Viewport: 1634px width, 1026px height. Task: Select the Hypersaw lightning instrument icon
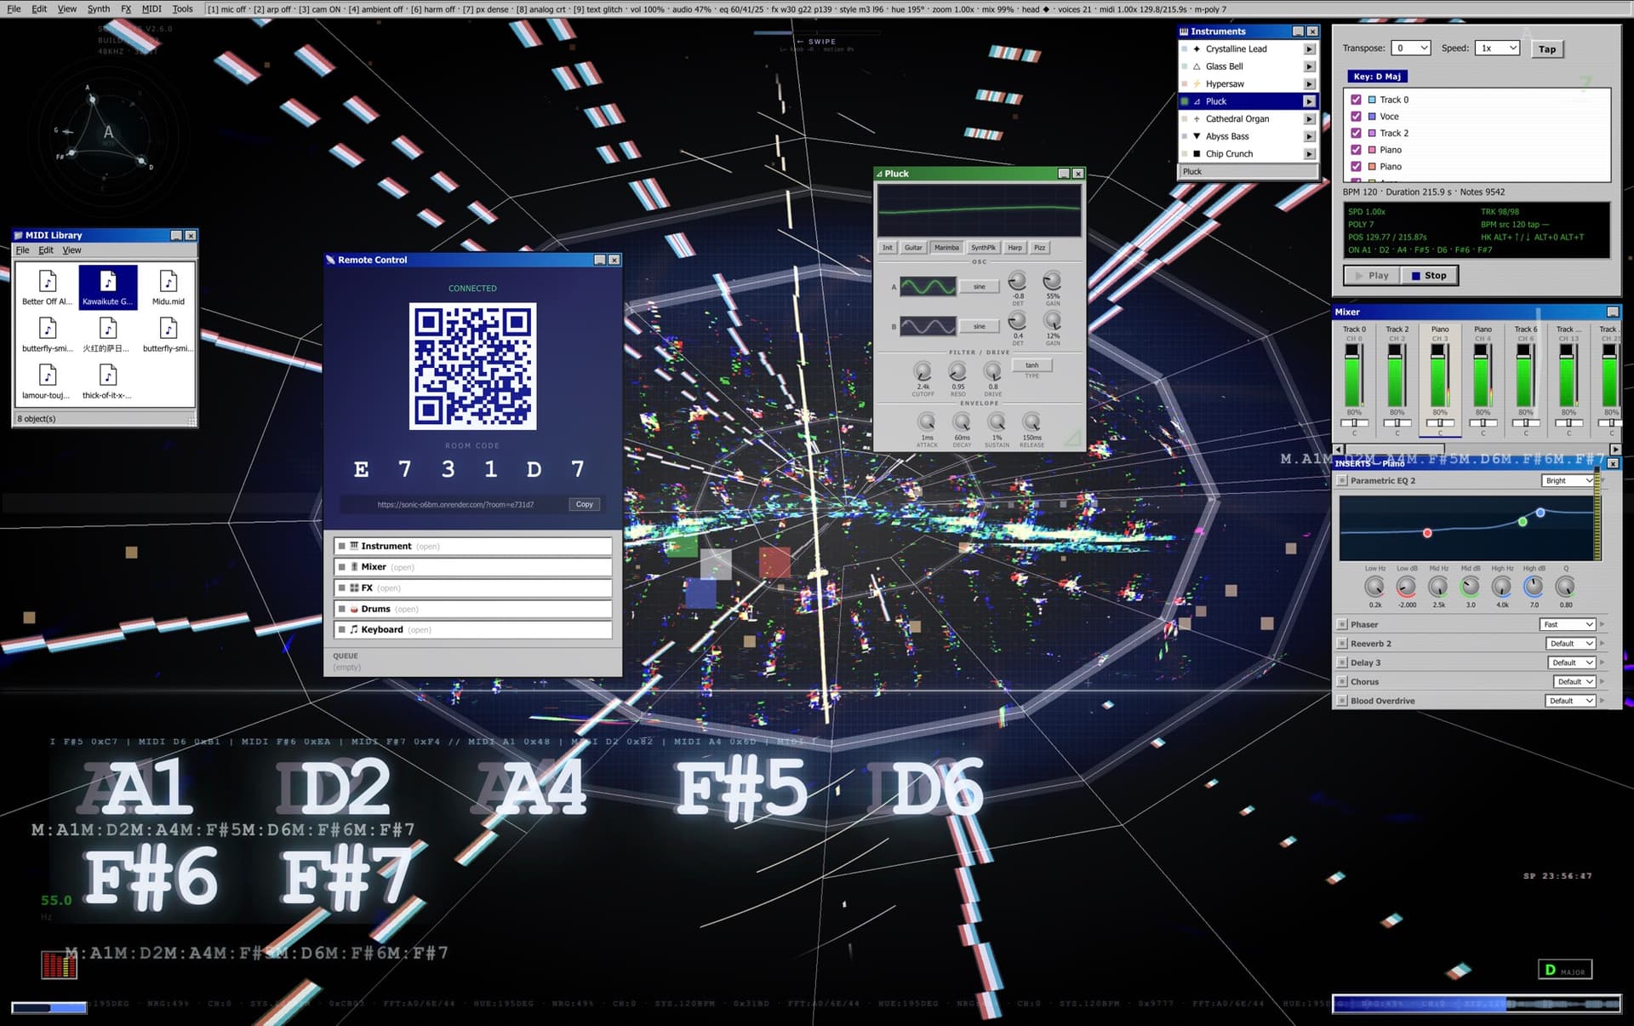[x=1197, y=83]
